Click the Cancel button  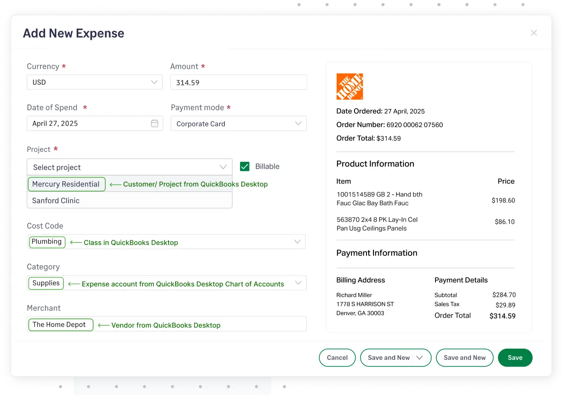coord(337,357)
